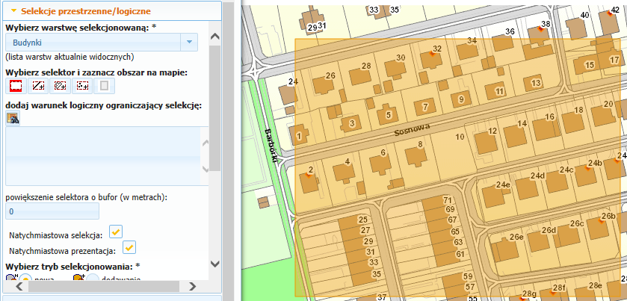Screen dimensions: 627x301
Task: Click building number 7 on Sosnowa
Action: (425, 107)
